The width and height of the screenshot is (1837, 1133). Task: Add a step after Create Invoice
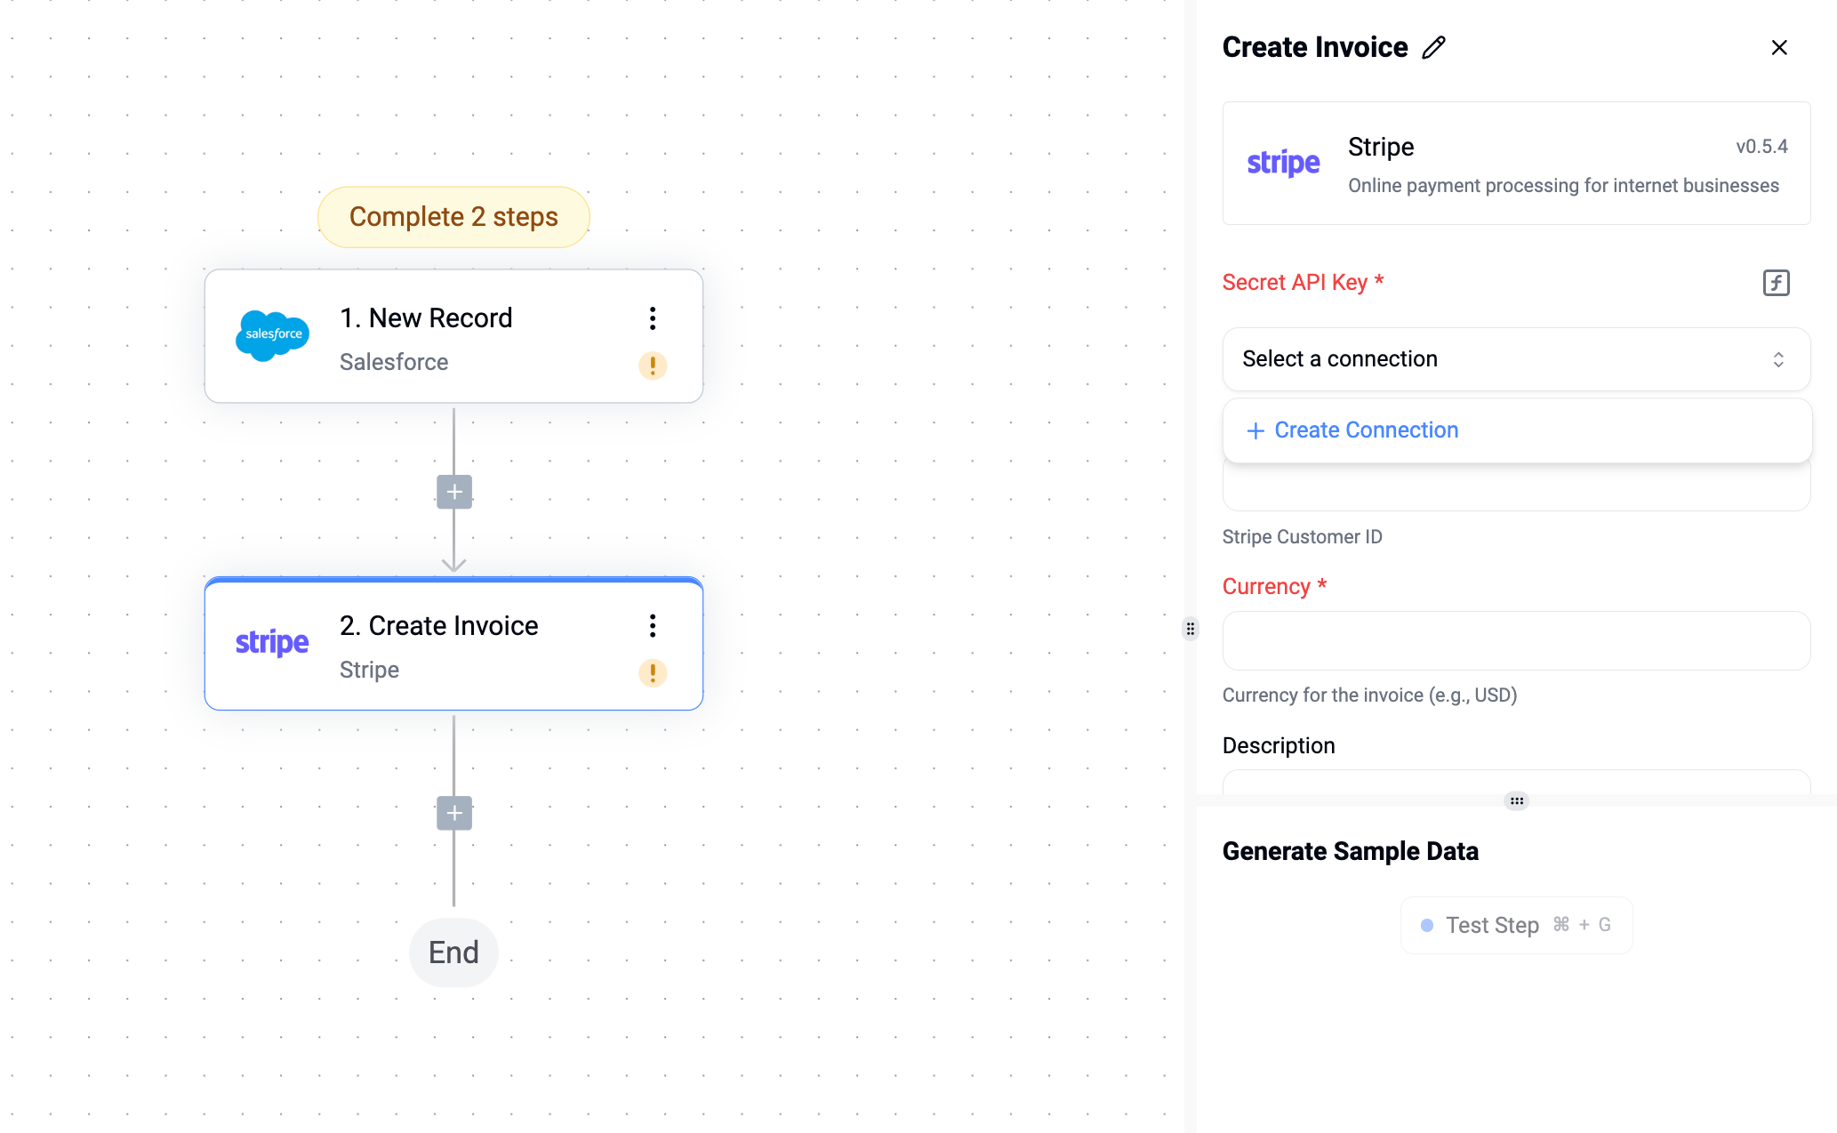[454, 813]
